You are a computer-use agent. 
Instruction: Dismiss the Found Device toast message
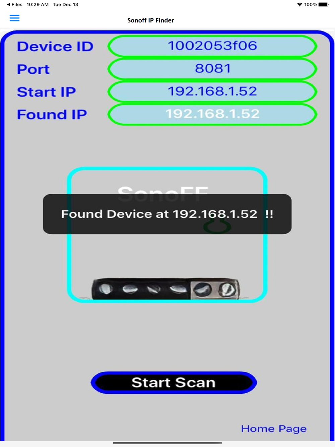tap(167, 214)
